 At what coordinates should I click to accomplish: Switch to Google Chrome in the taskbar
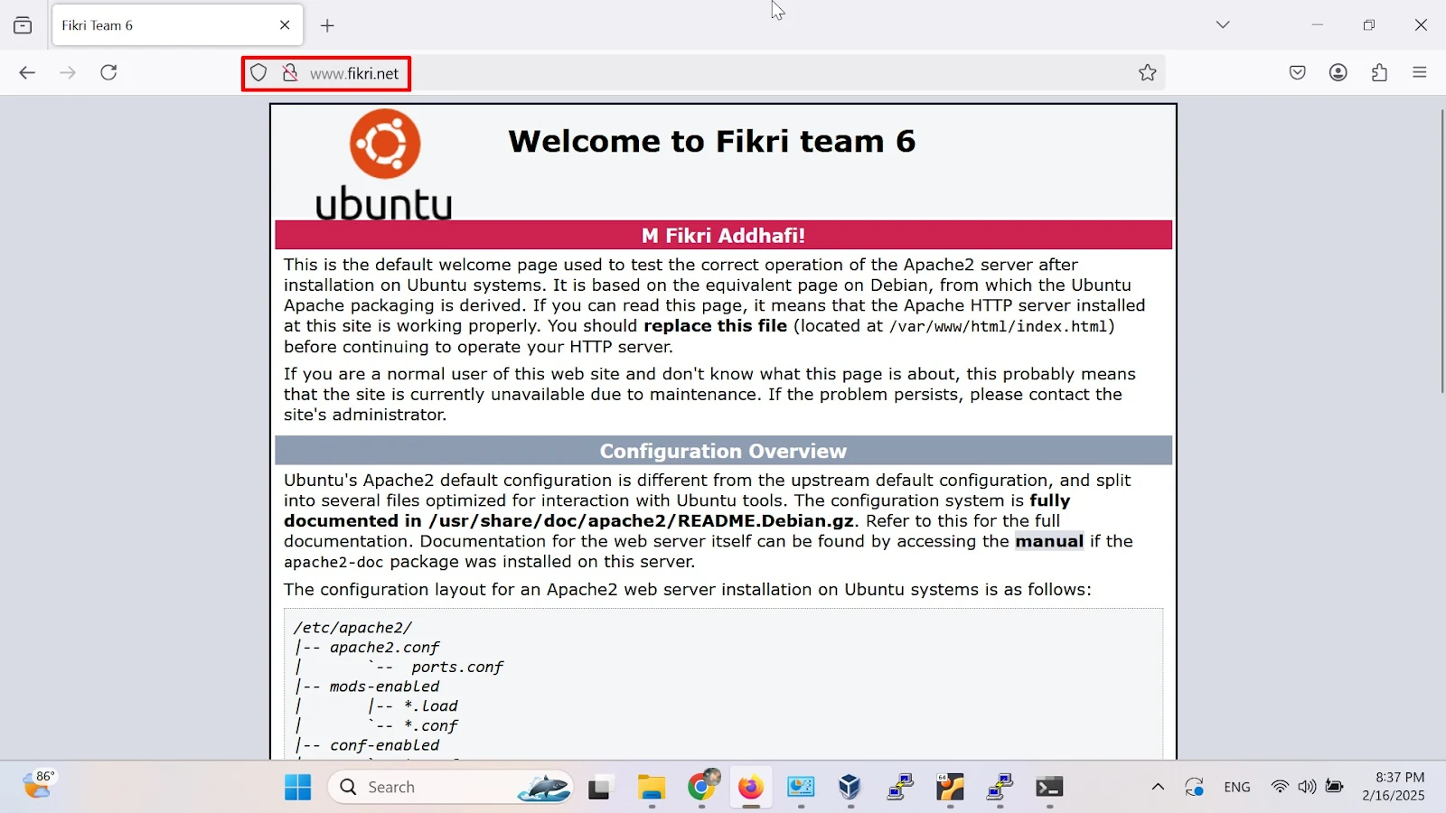pyautogui.click(x=701, y=788)
